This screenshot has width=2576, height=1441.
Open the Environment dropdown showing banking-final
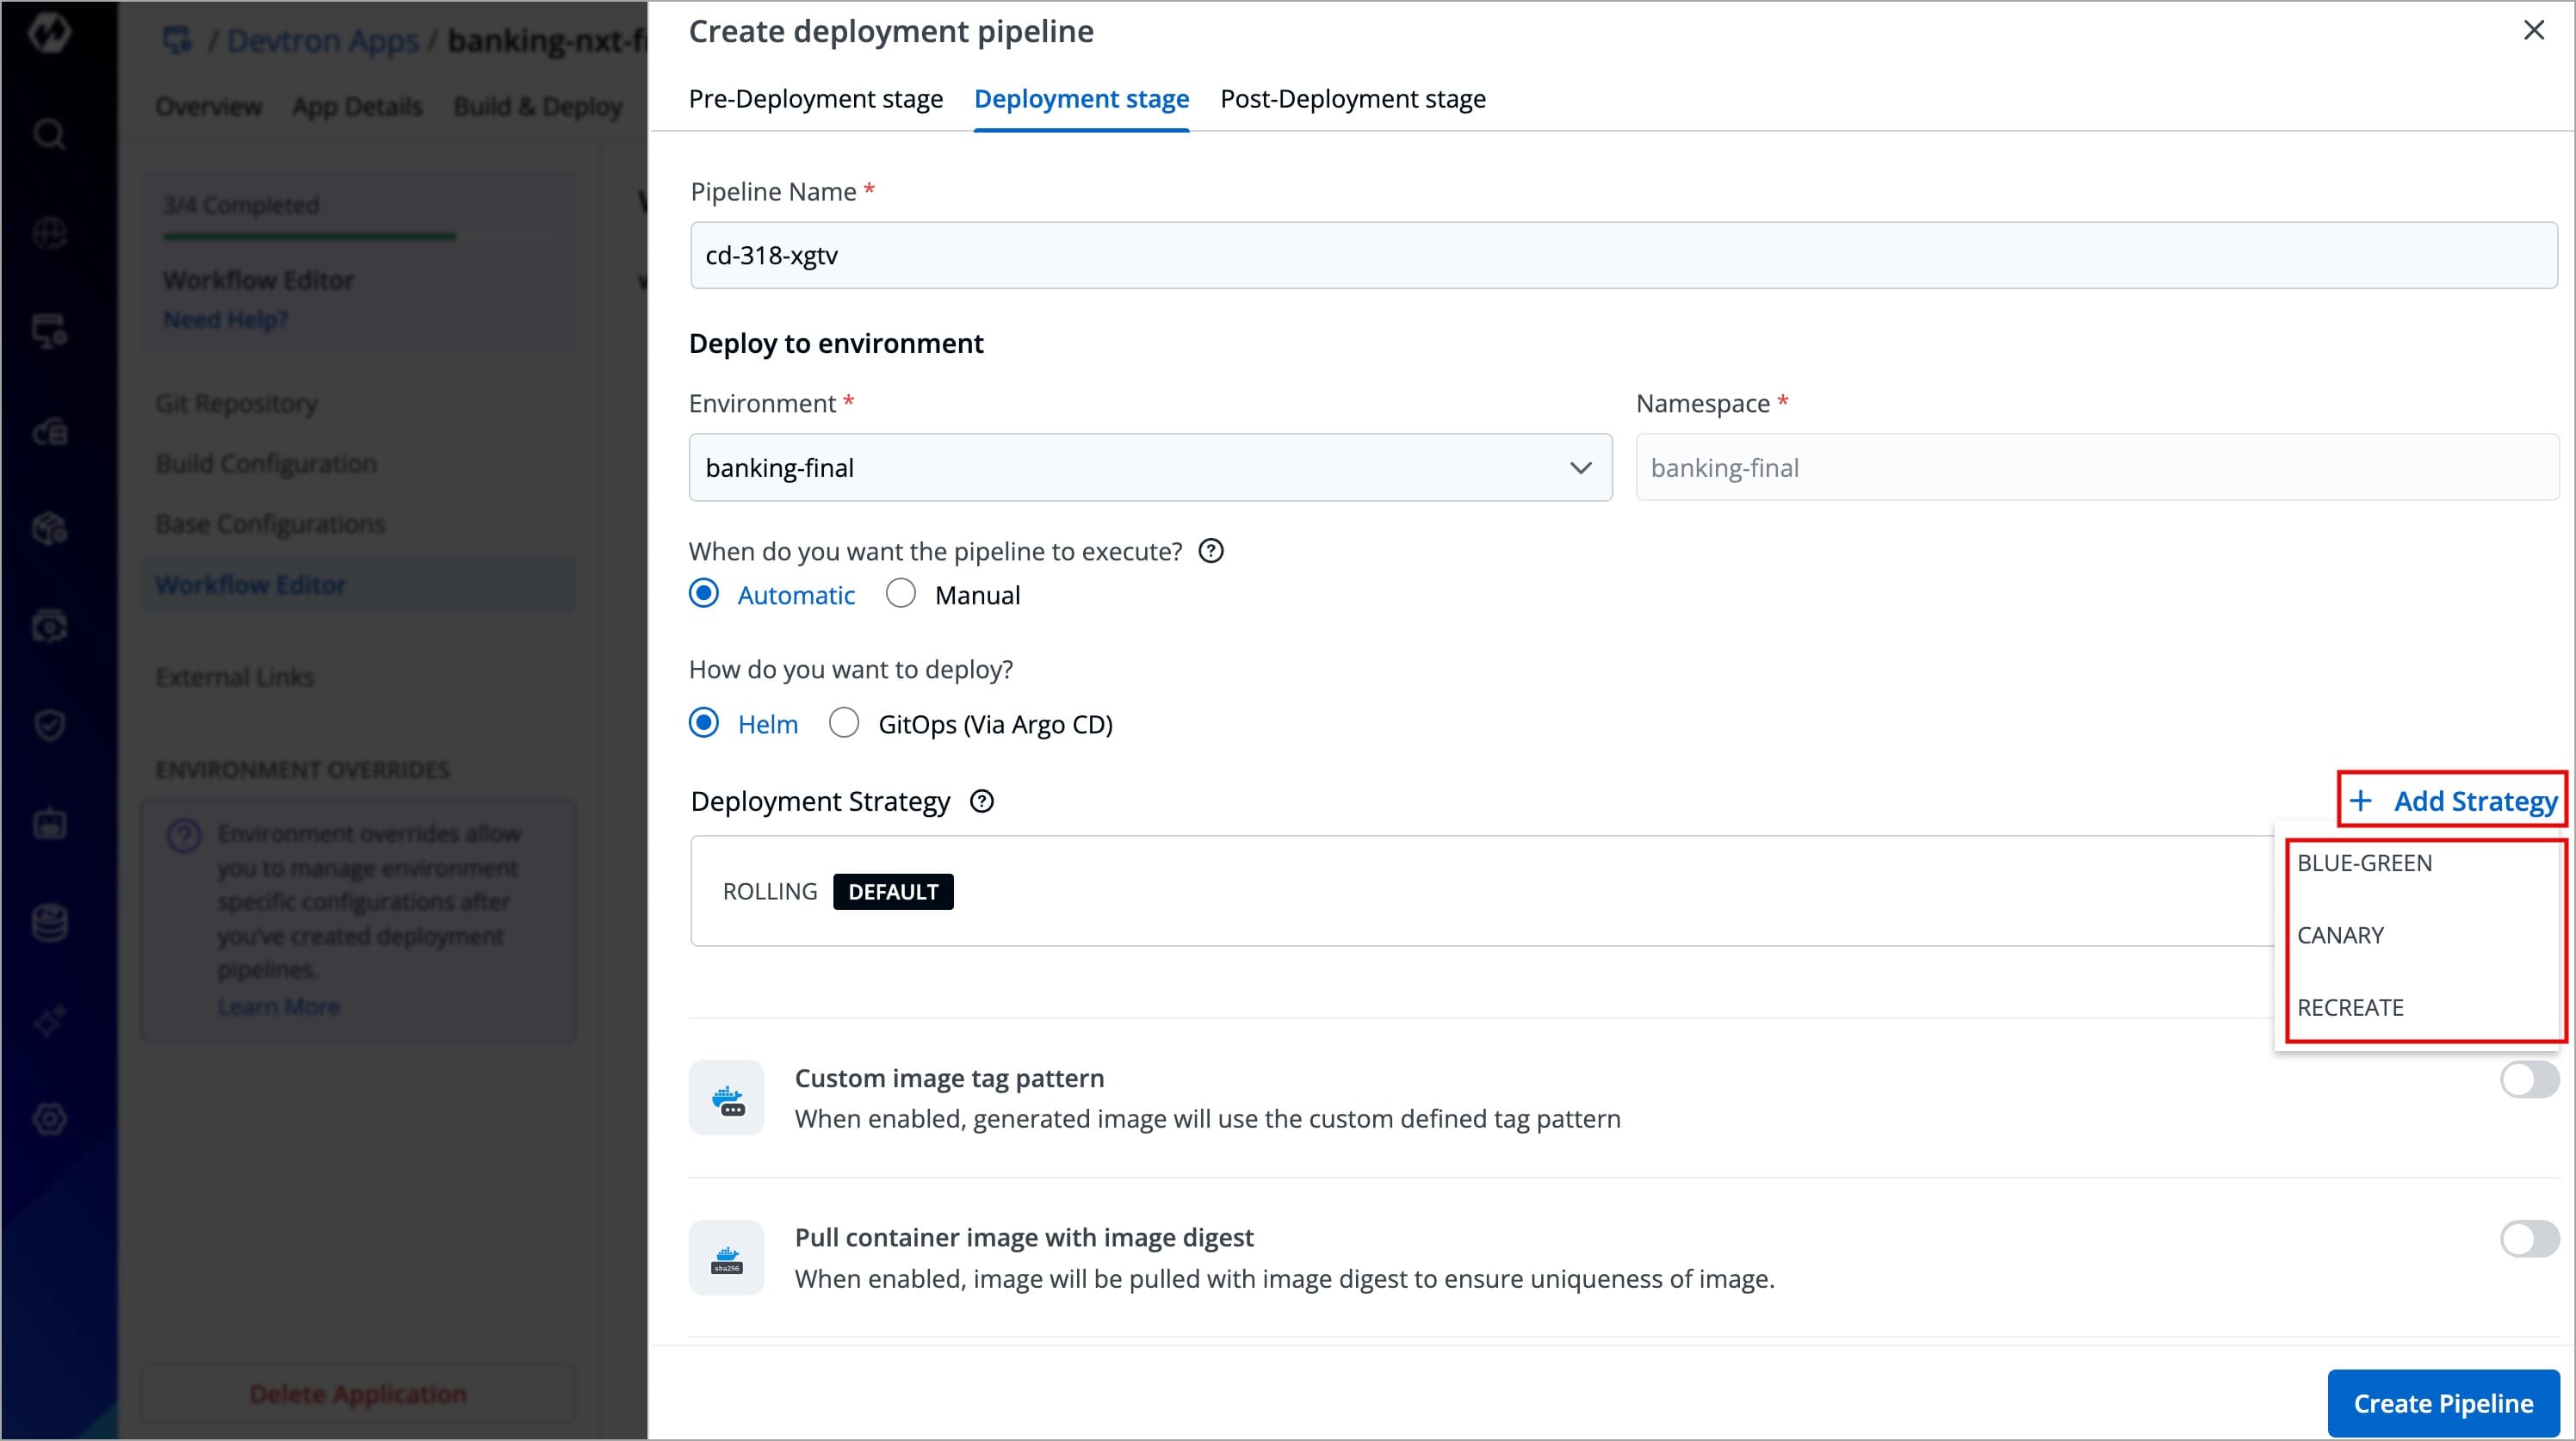(x=1150, y=467)
